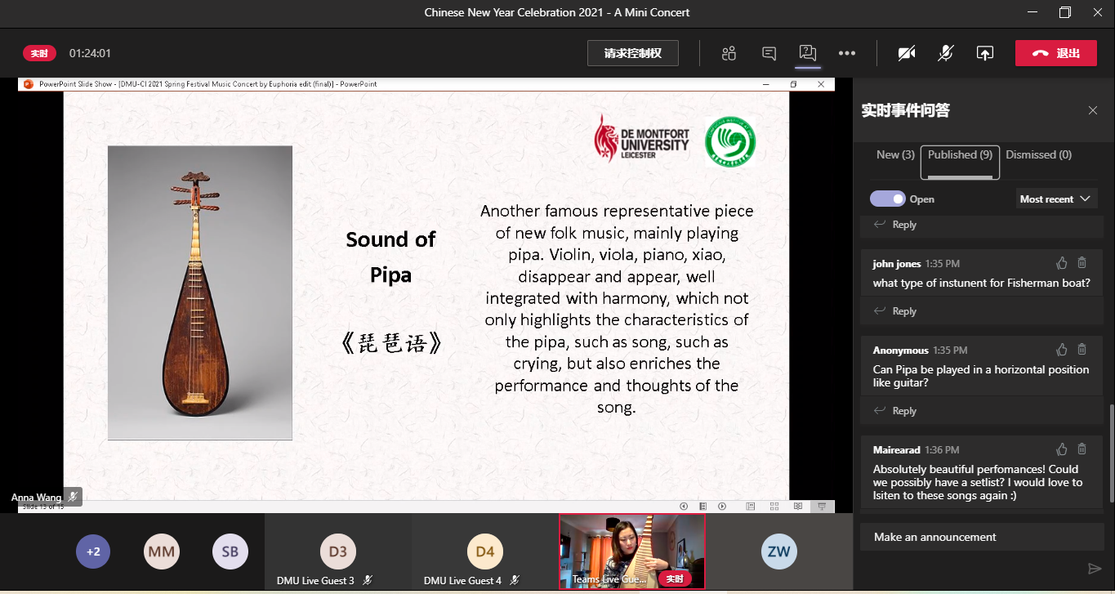Open the live event Q&A icon
1115x594 pixels.
pyautogui.click(x=807, y=53)
